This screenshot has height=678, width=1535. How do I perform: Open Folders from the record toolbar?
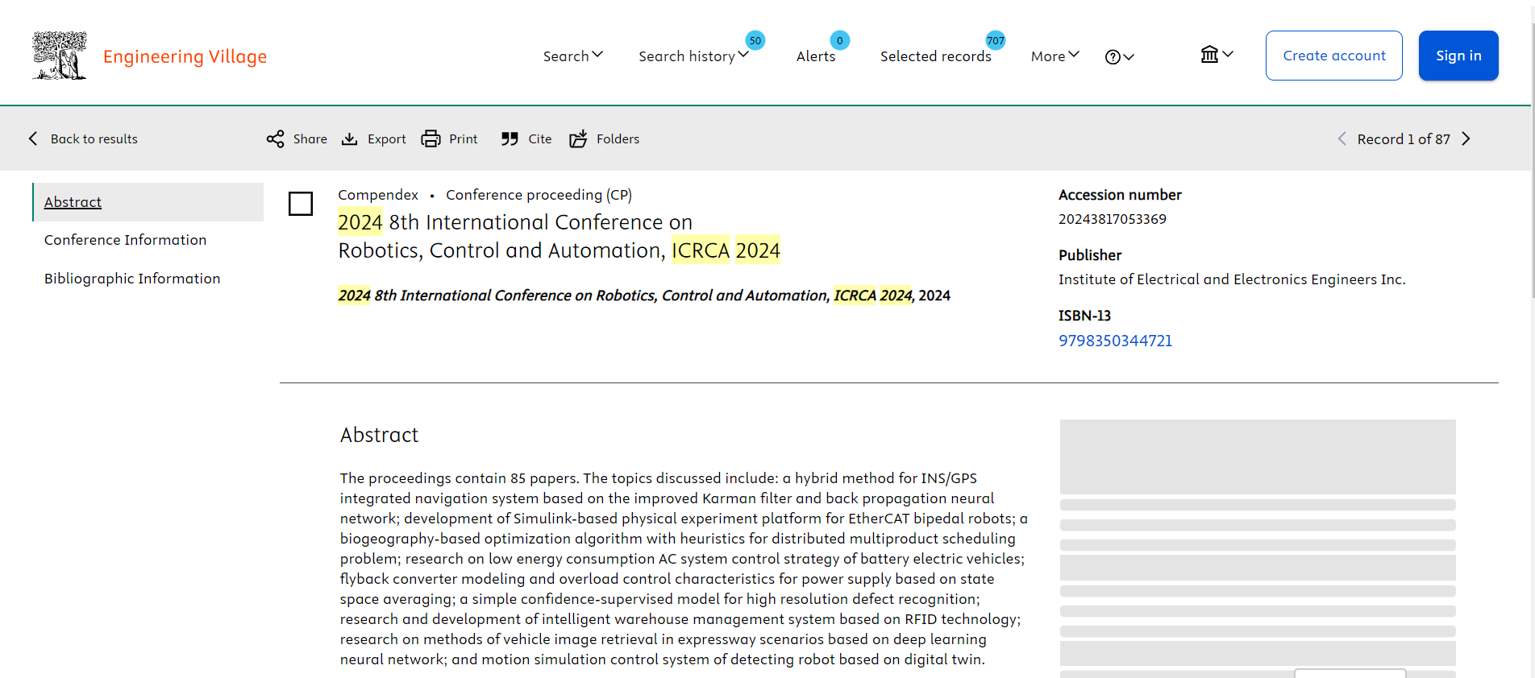pyautogui.click(x=618, y=138)
